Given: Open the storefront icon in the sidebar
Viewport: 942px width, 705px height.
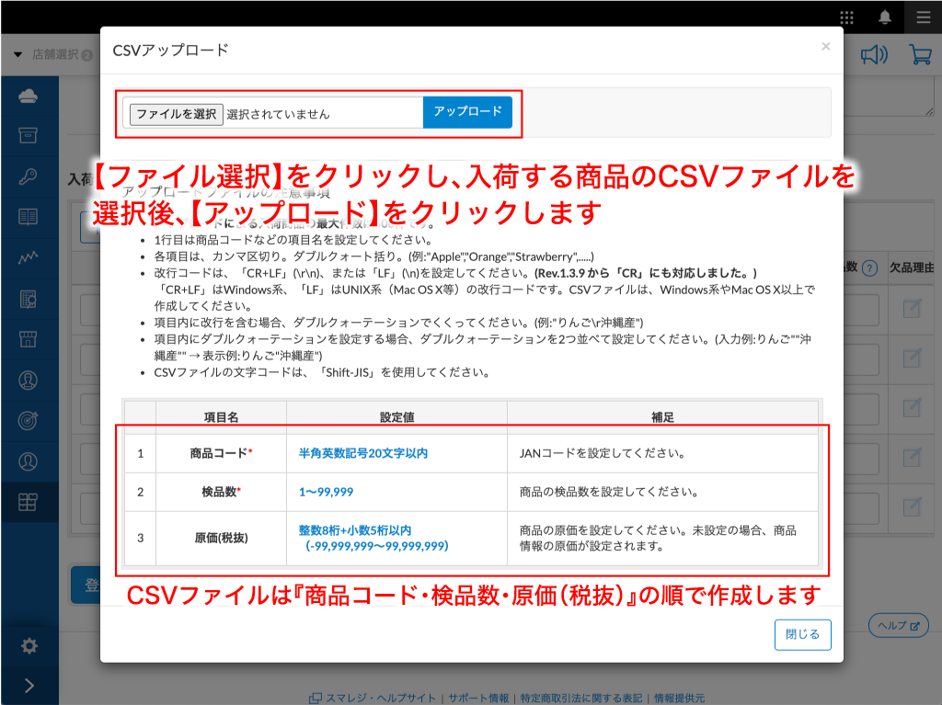Looking at the screenshot, I should click(x=29, y=339).
